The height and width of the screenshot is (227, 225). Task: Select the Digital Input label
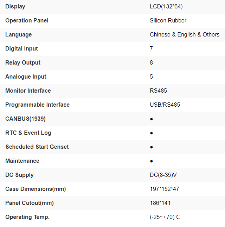coord(21,48)
